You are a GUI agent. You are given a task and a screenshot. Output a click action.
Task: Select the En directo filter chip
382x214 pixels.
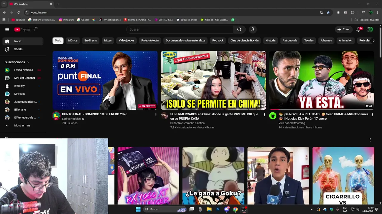91,40
